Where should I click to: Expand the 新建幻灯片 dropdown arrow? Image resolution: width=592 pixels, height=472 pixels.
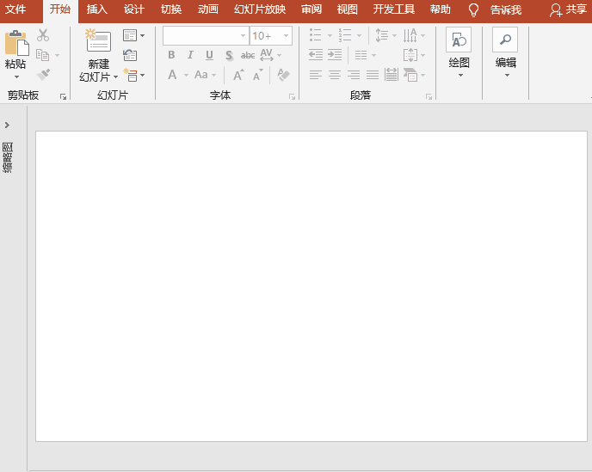tap(115, 77)
